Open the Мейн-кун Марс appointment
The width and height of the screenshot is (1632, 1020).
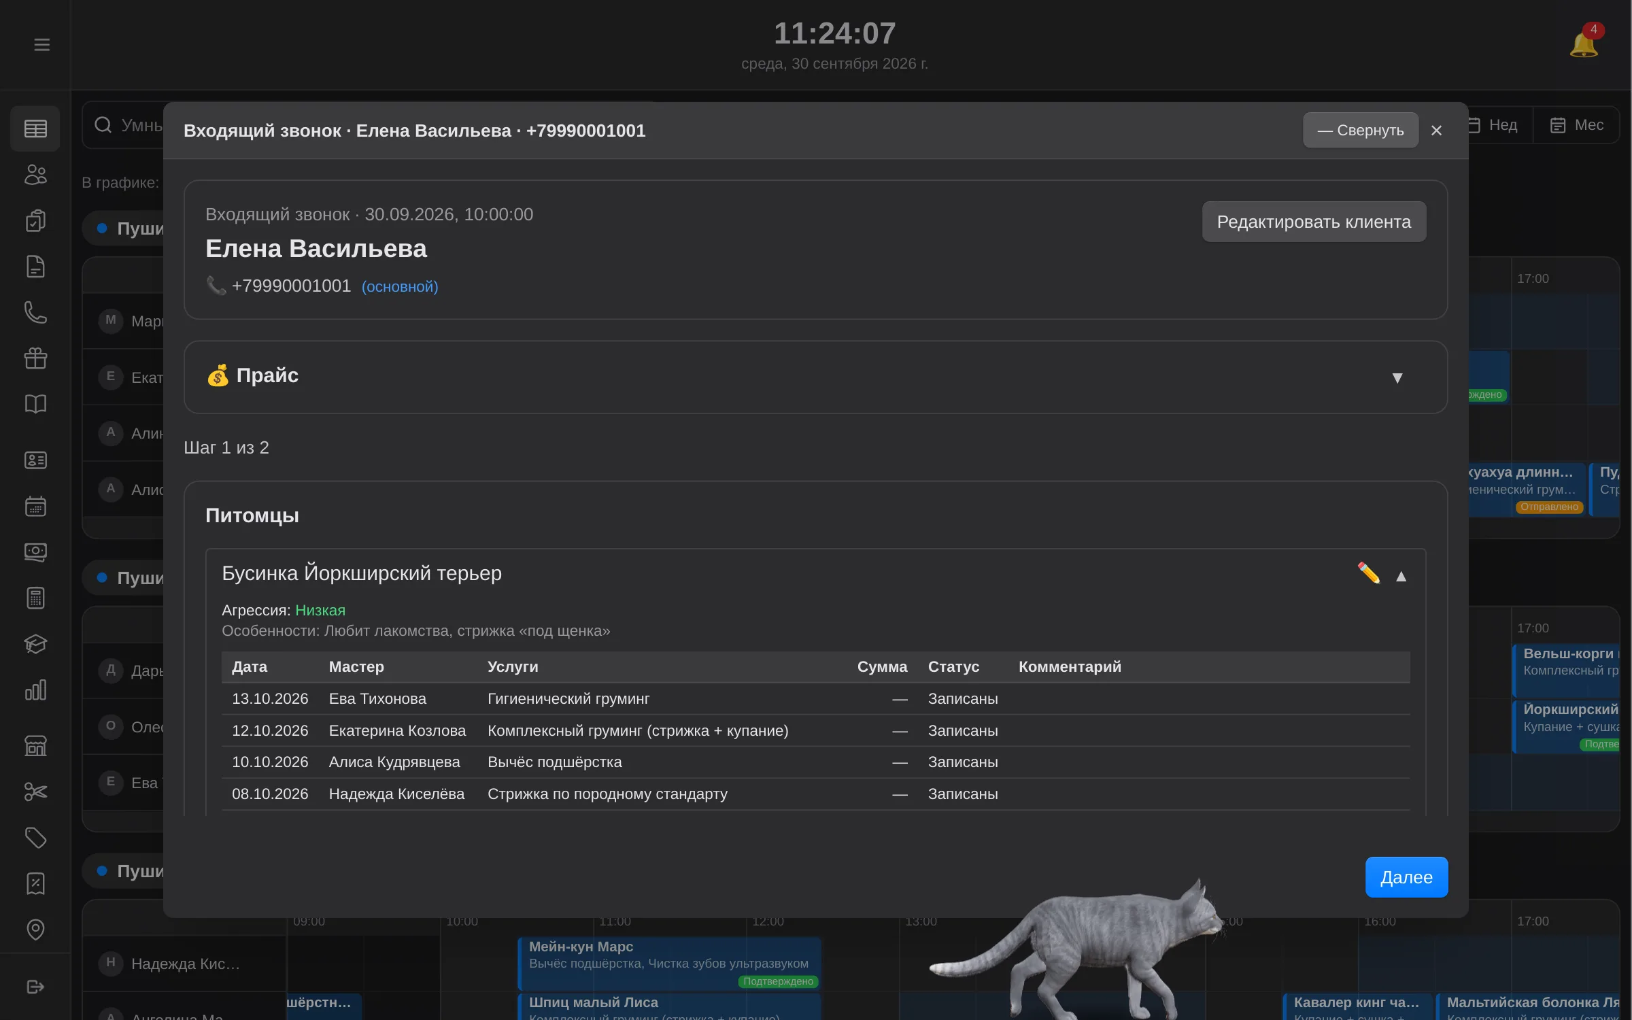(669, 964)
